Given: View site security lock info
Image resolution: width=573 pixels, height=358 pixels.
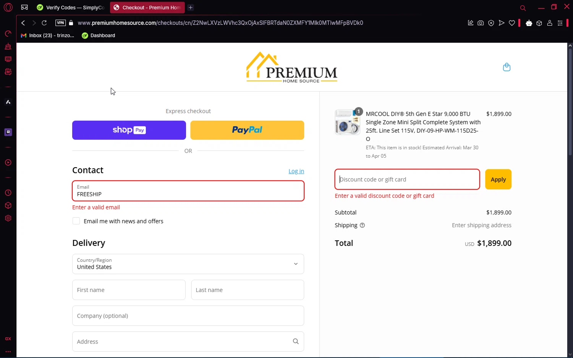Looking at the screenshot, I should tap(71, 23).
